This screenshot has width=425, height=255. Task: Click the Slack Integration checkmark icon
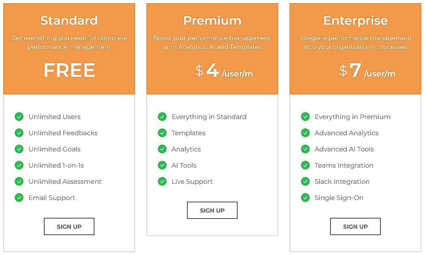305,181
